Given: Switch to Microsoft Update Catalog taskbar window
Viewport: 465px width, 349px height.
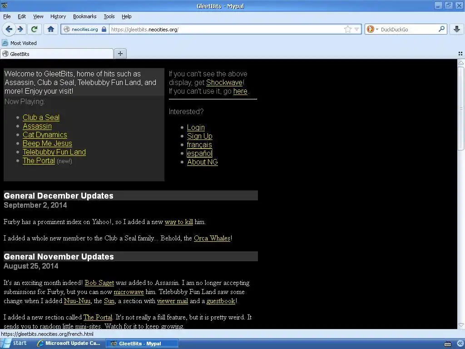Looking at the screenshot, I should coord(69,344).
